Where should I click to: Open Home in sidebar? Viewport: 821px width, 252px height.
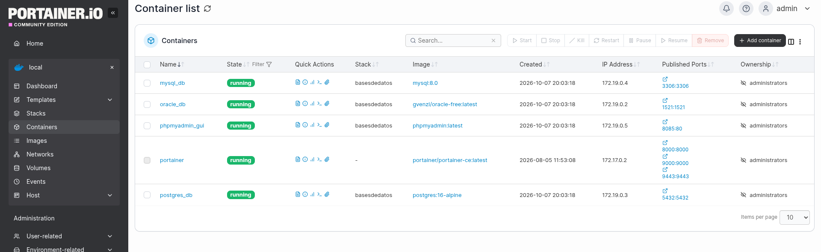(64, 43)
